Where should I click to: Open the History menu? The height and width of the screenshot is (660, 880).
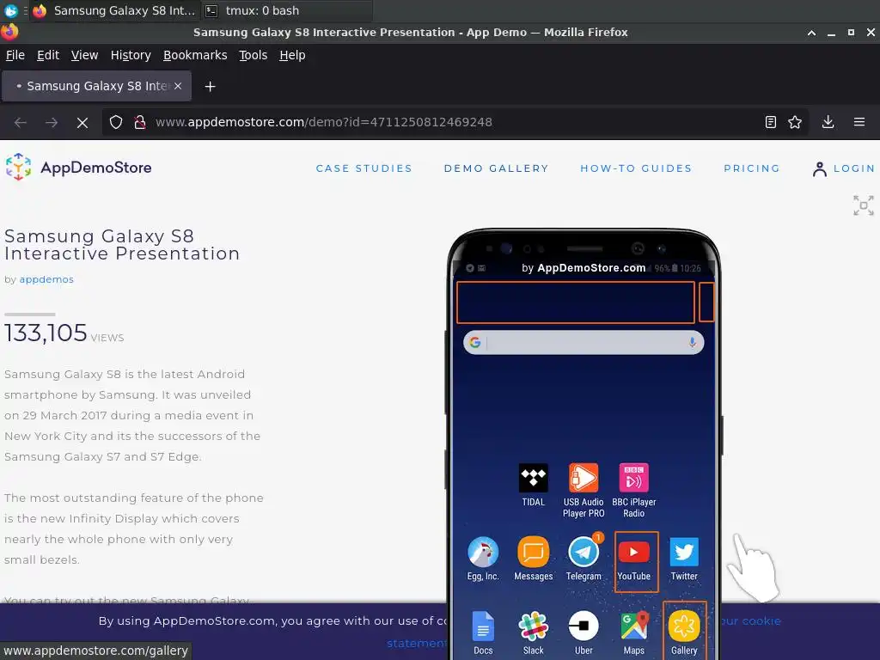131,55
